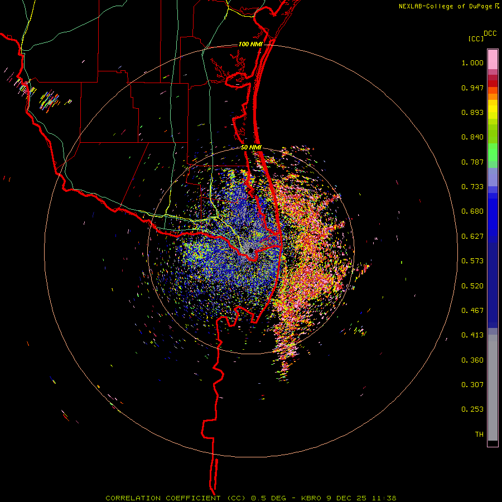Click the 0.787 legend value

[x=472, y=162]
